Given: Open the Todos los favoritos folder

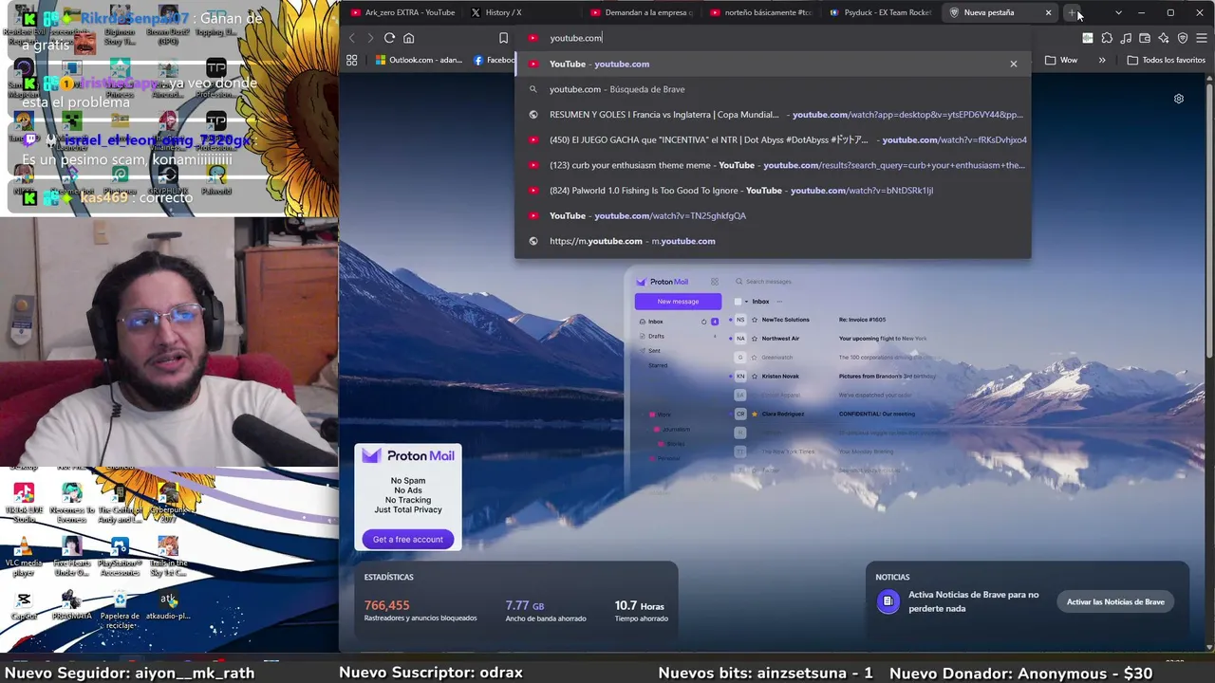Looking at the screenshot, I should 1166,60.
